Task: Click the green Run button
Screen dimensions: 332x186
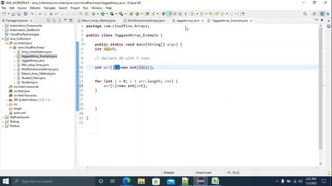Action: [103, 14]
